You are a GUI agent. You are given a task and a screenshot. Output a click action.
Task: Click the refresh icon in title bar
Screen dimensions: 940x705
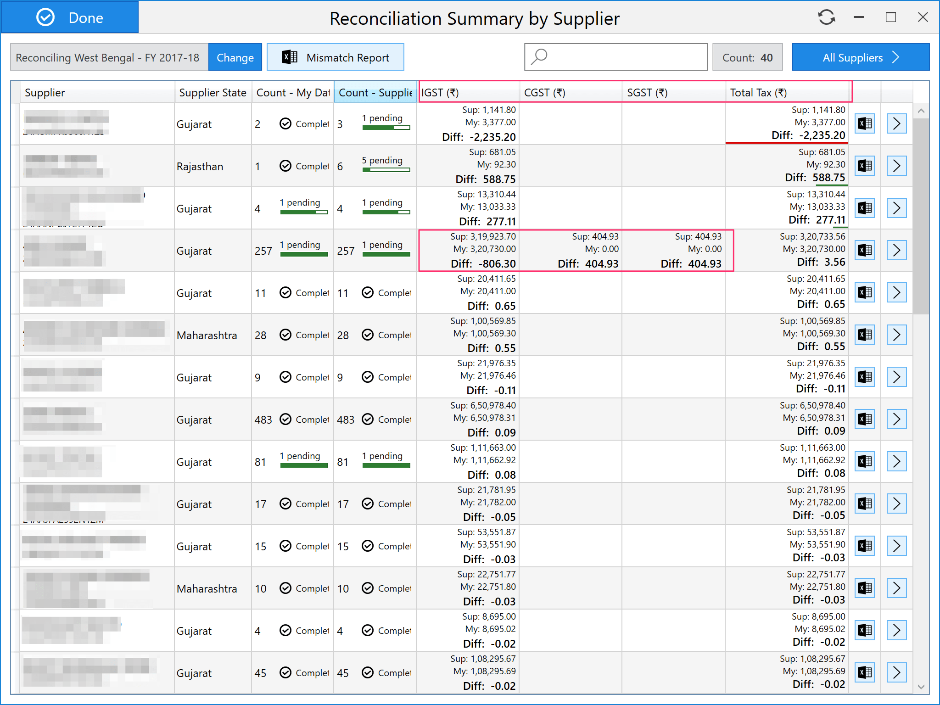(x=826, y=17)
